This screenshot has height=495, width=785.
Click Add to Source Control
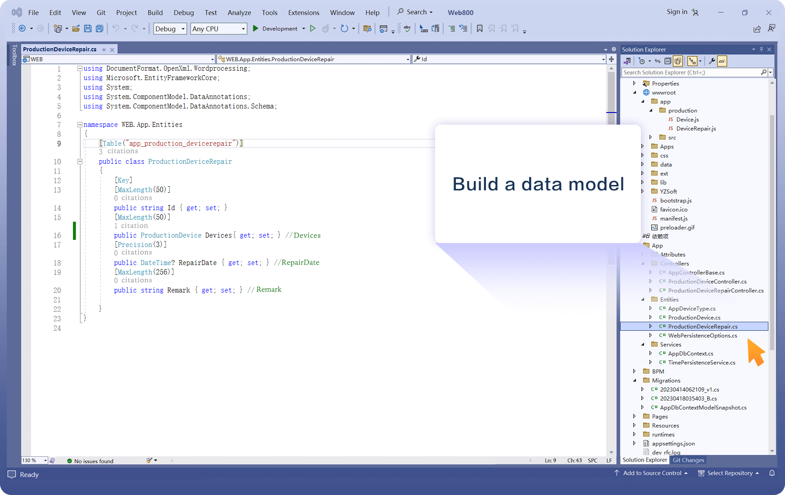(x=652, y=473)
